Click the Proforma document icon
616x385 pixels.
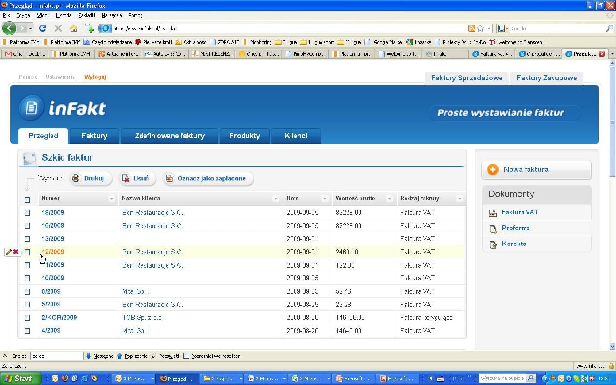click(493, 229)
